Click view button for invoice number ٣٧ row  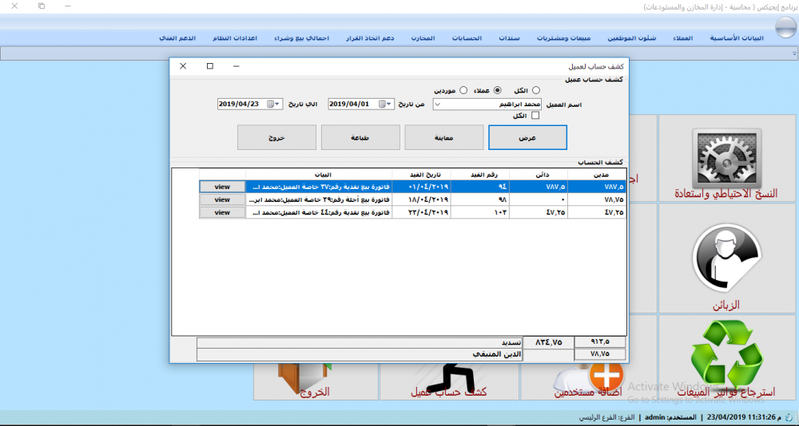click(x=222, y=187)
